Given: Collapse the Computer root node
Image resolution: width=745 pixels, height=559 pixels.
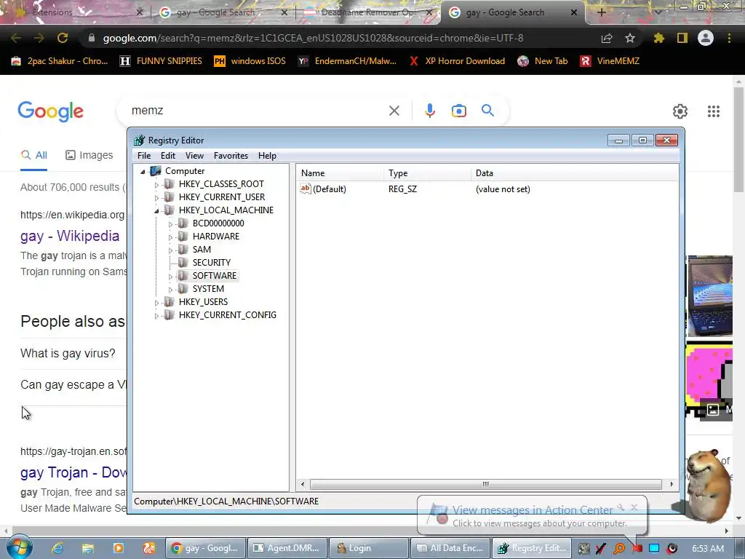Looking at the screenshot, I should click(143, 172).
